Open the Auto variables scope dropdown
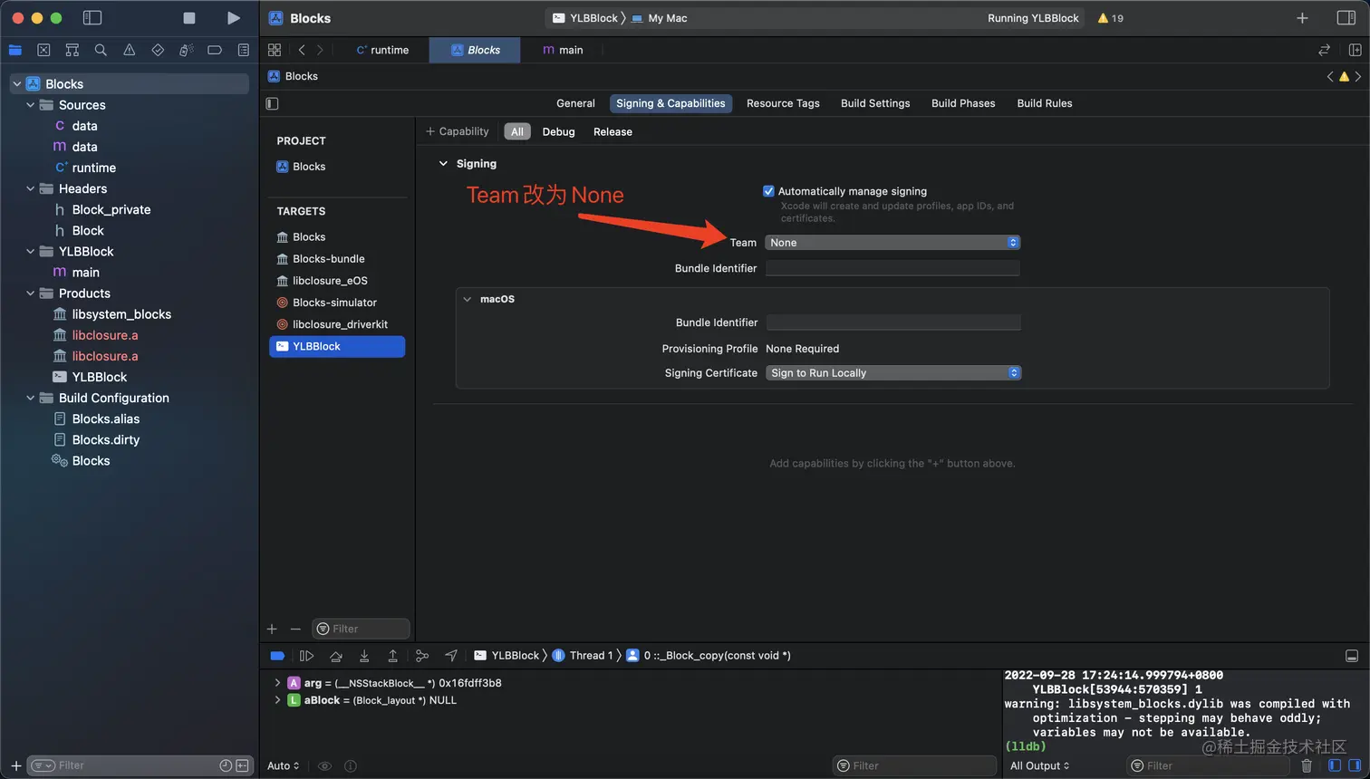Viewport: 1370px width, 779px height. click(283, 765)
